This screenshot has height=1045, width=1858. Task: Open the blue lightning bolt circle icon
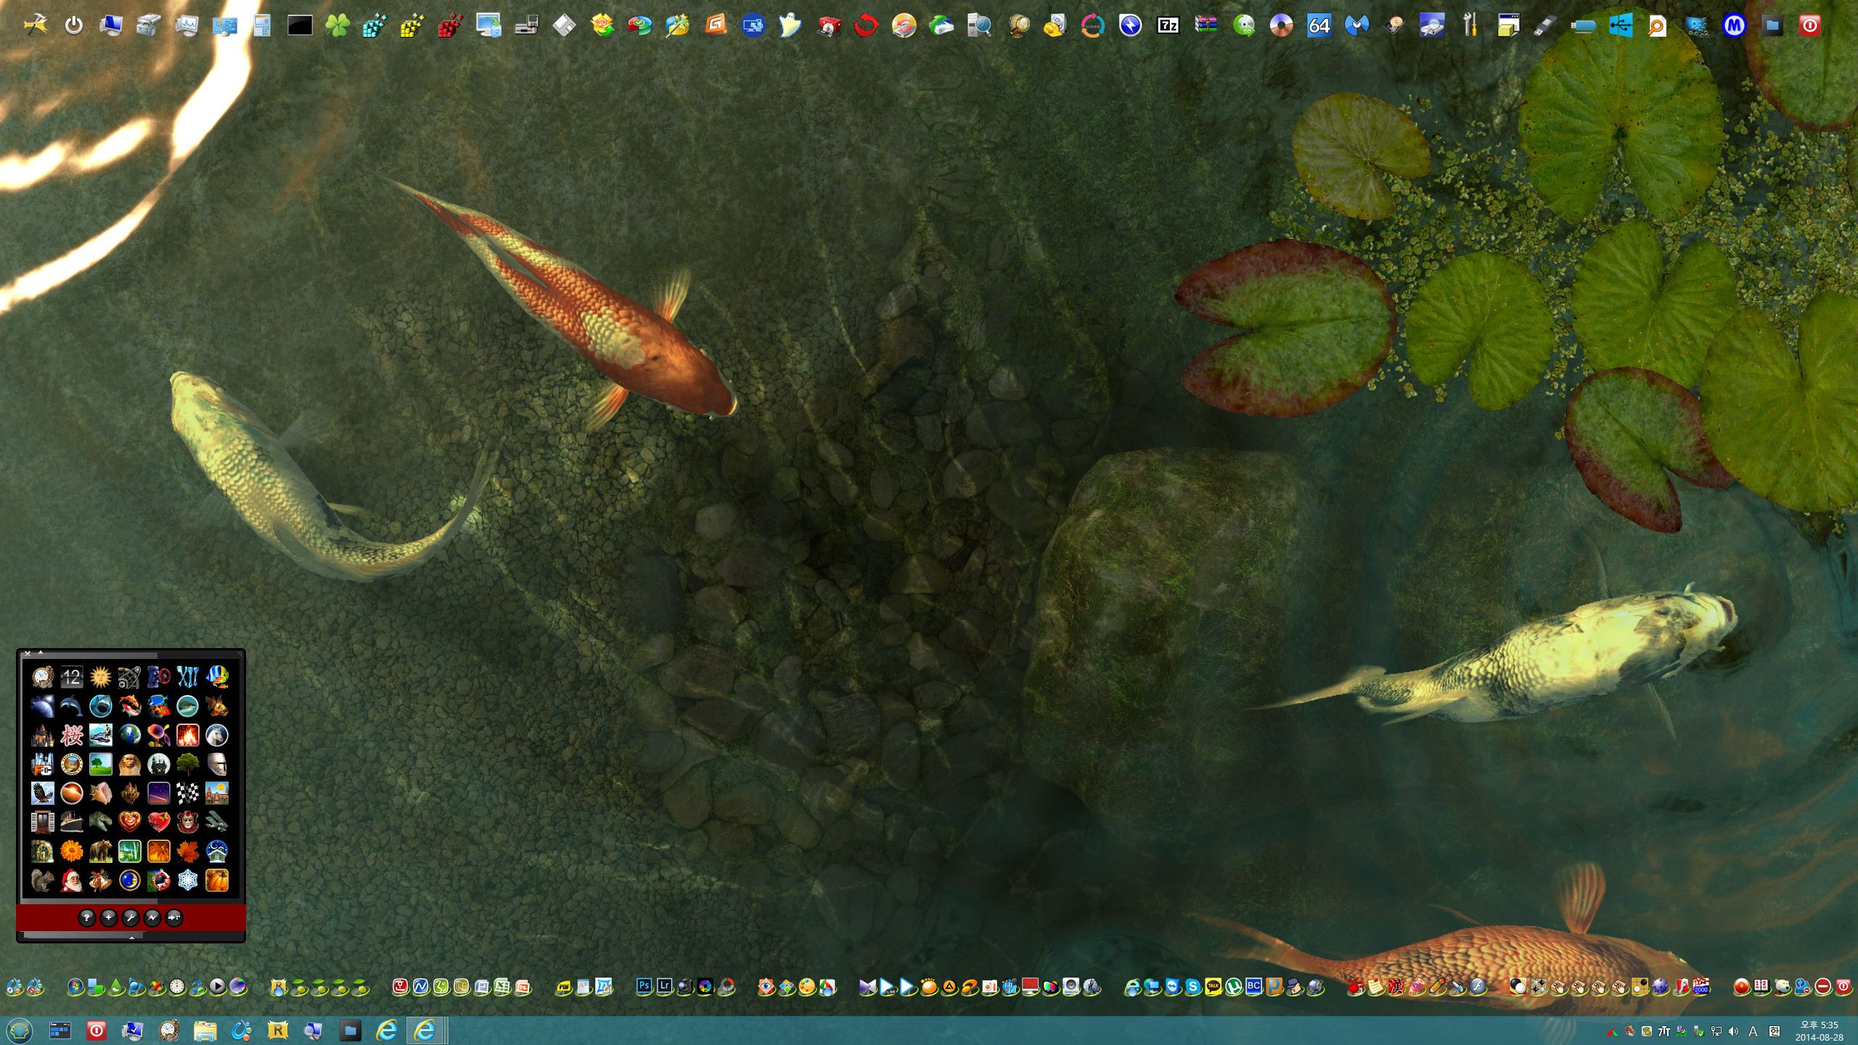[x=1130, y=25]
